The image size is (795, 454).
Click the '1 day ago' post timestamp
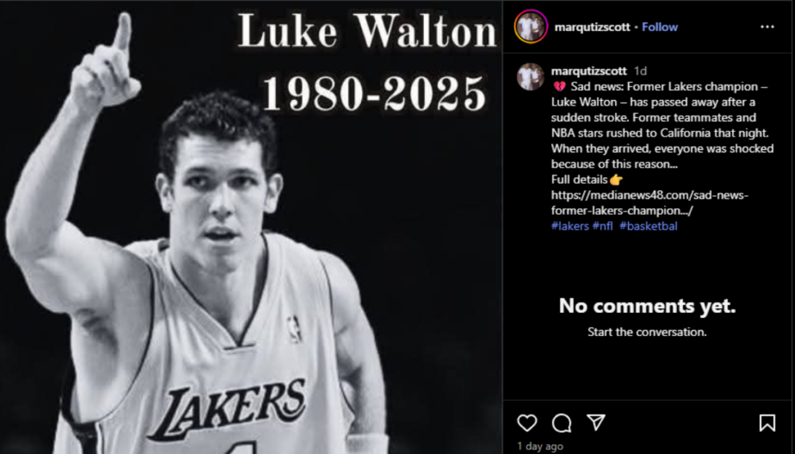point(540,446)
